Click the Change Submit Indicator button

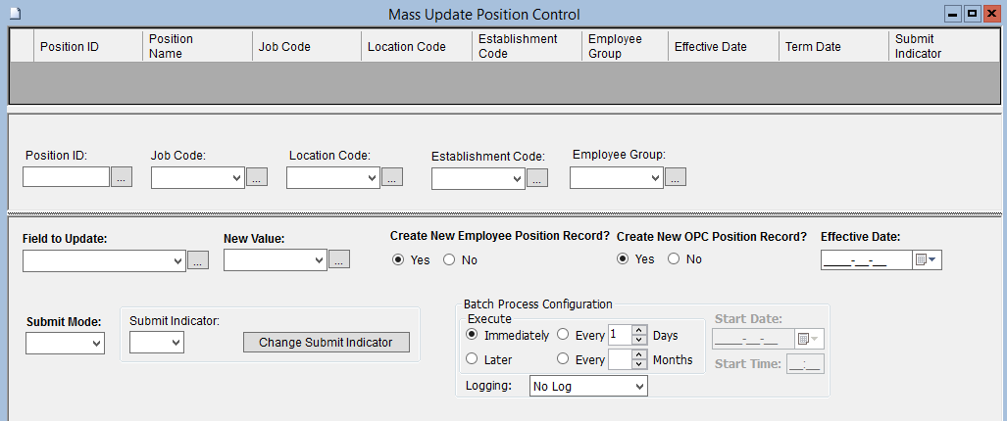coord(326,343)
